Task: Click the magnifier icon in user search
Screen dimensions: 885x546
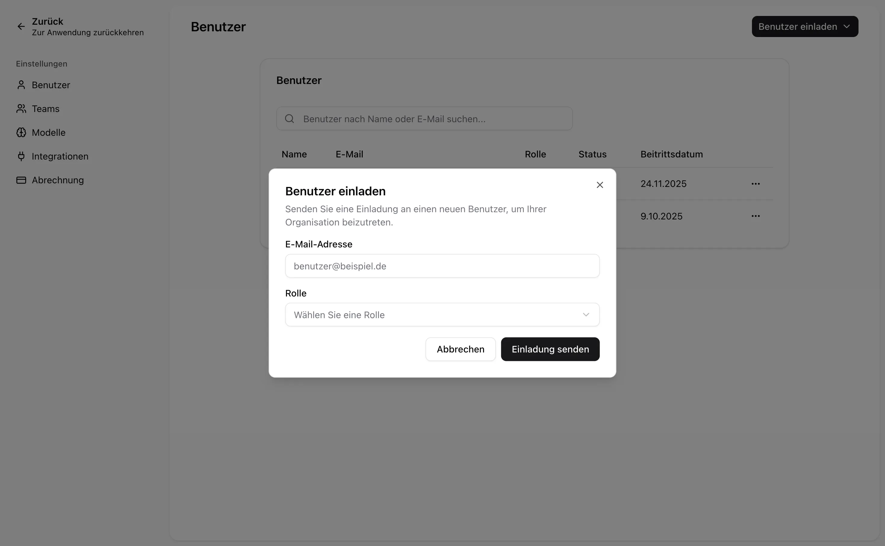Action: coord(289,119)
